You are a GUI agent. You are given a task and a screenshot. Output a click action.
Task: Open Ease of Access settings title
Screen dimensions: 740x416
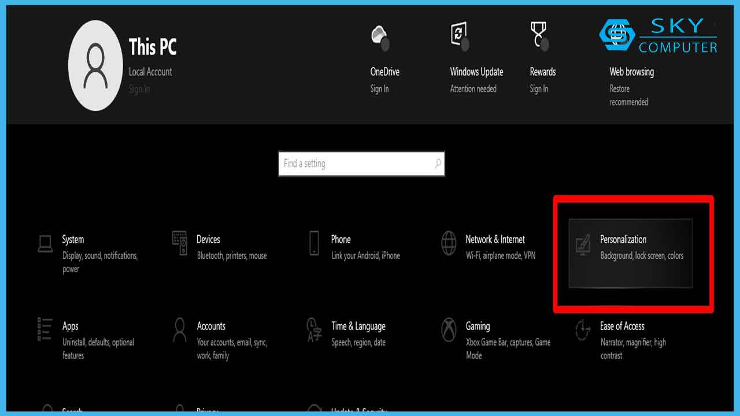(622, 326)
